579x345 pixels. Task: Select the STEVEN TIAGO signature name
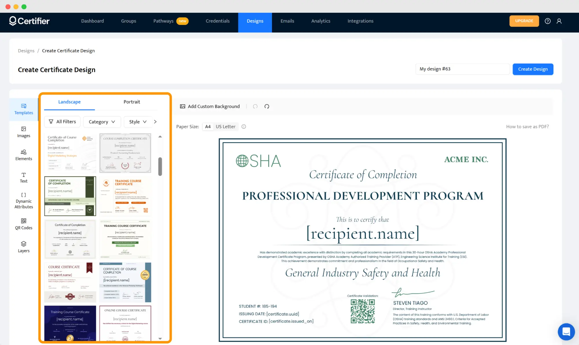pyautogui.click(x=410, y=303)
